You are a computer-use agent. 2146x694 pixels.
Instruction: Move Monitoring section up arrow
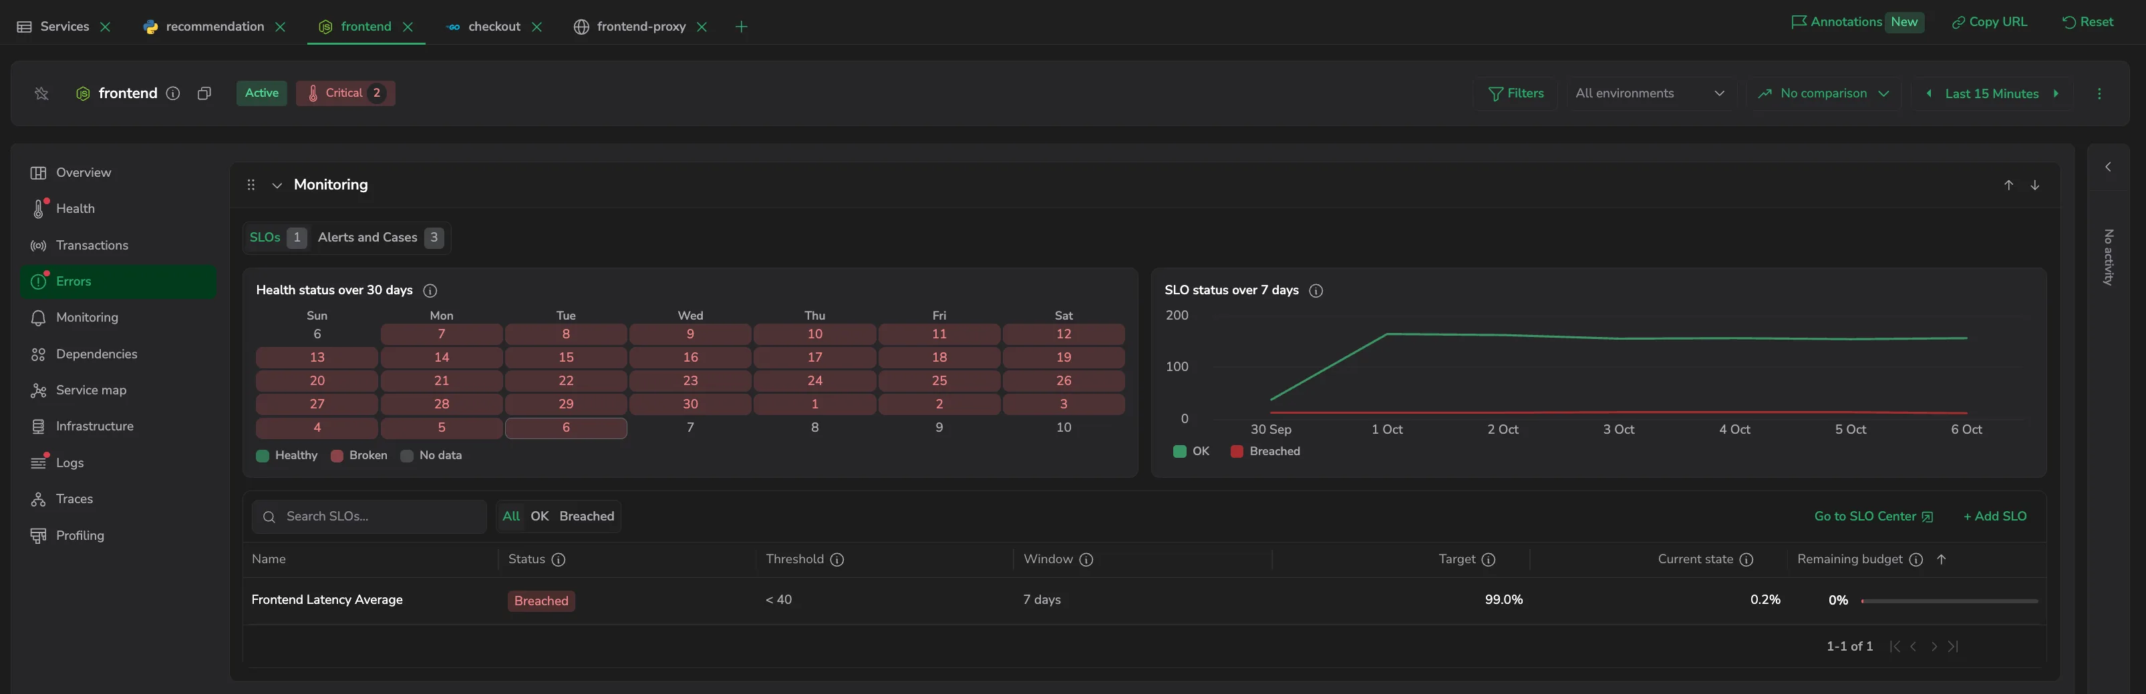(2008, 185)
